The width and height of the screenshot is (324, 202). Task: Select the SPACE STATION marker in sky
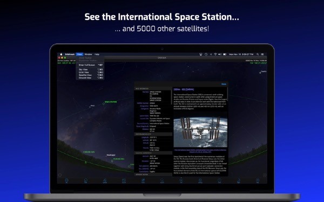(x=111, y=102)
